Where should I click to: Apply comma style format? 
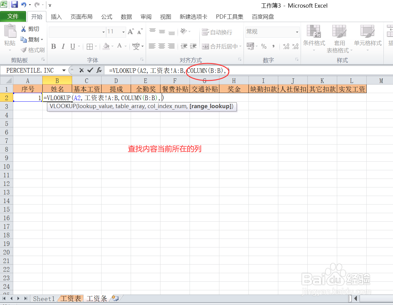pyautogui.click(x=273, y=46)
